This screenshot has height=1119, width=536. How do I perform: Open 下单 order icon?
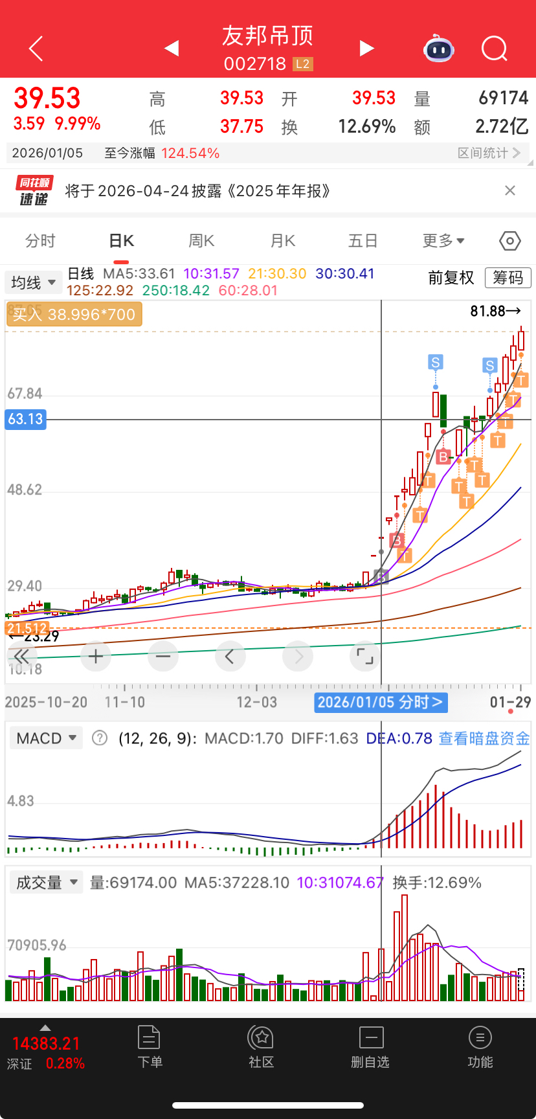(150, 1046)
